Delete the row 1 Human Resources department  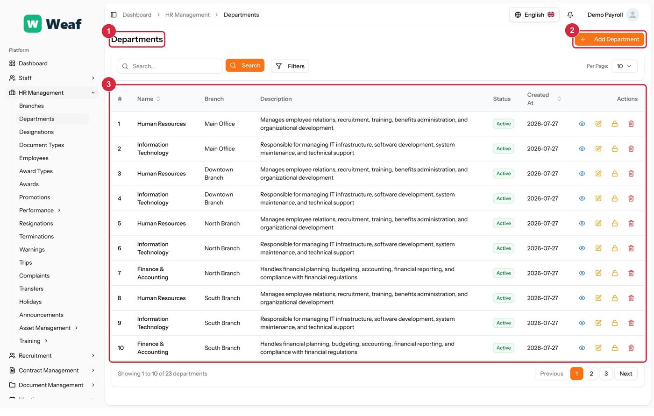[631, 124]
